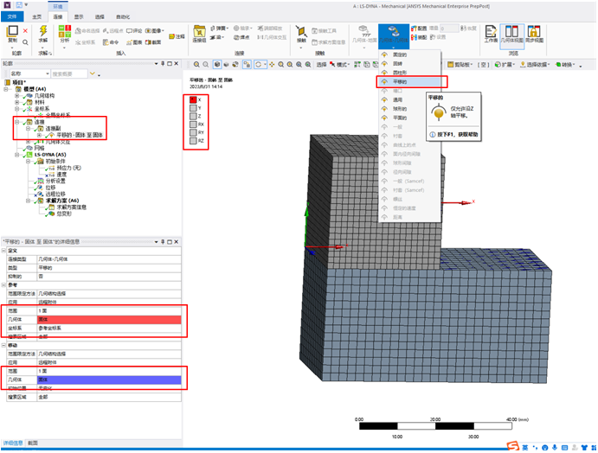Collapse the 连接副 tree node
Image resolution: width=598 pixels, height=453 pixels.
coord(28,129)
